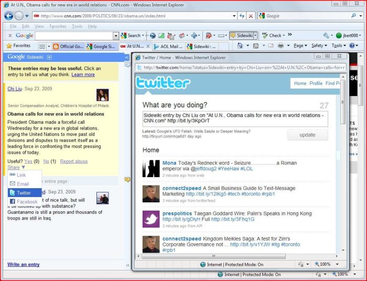Open the Sidewiki button dropdown arrow
The height and width of the screenshot is (281, 367).
click(x=255, y=36)
